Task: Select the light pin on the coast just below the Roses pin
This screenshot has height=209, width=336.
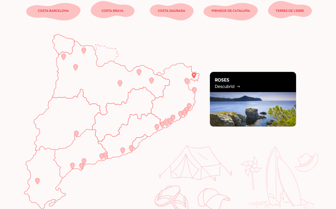Action: pos(194,90)
